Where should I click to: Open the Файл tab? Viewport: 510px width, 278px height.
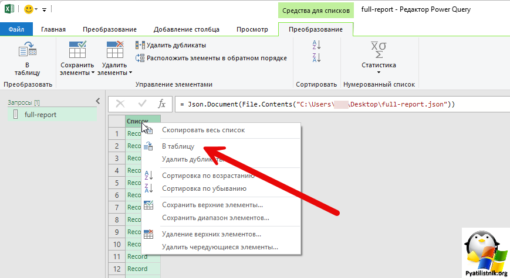16,29
